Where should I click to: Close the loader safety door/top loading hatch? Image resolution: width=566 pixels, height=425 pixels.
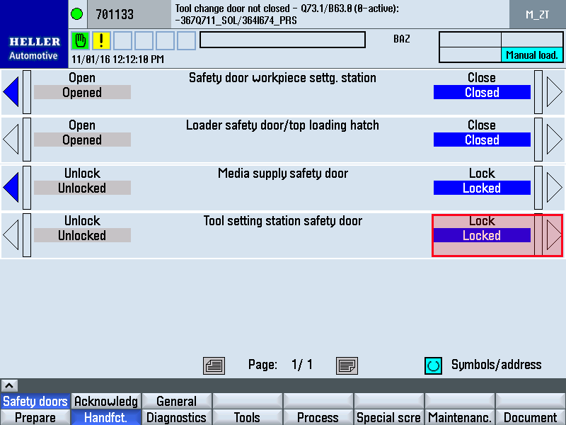click(554, 140)
